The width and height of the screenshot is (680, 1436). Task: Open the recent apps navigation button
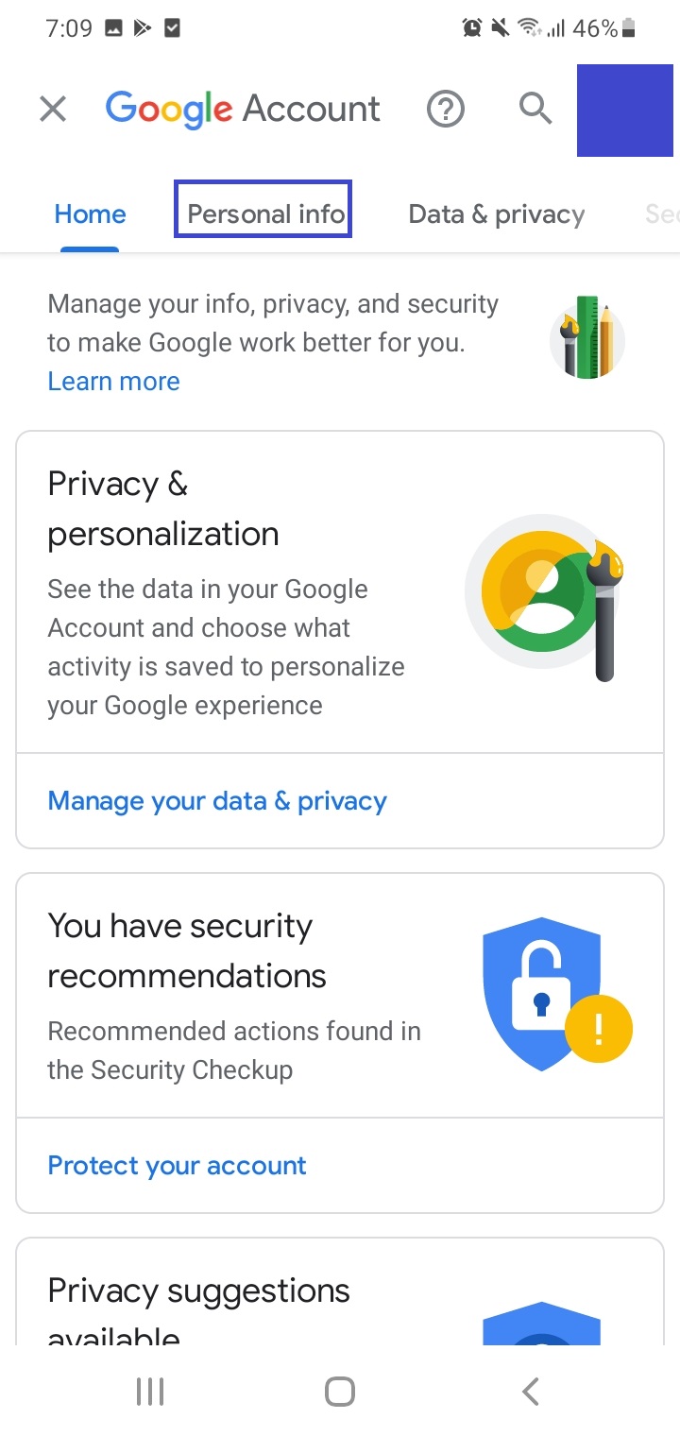coord(150,1391)
